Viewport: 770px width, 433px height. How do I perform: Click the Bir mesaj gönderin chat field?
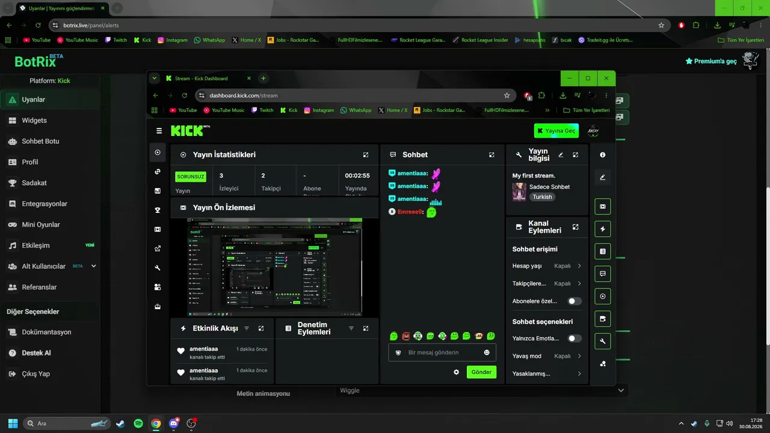442,352
